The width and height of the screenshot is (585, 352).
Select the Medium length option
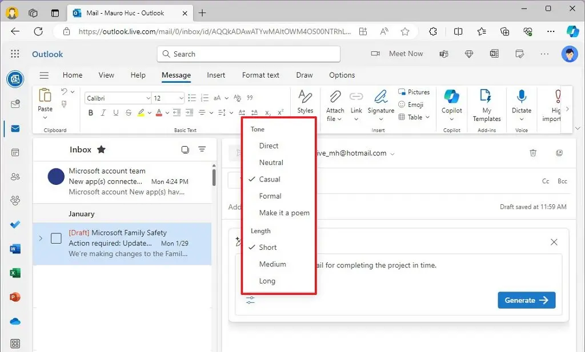(x=273, y=264)
